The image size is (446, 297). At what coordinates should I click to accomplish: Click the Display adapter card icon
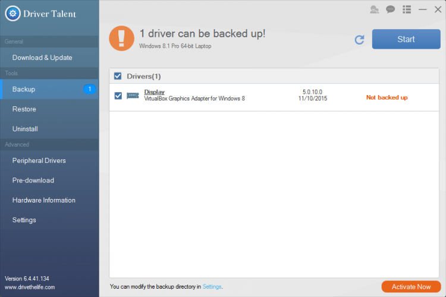[133, 96]
